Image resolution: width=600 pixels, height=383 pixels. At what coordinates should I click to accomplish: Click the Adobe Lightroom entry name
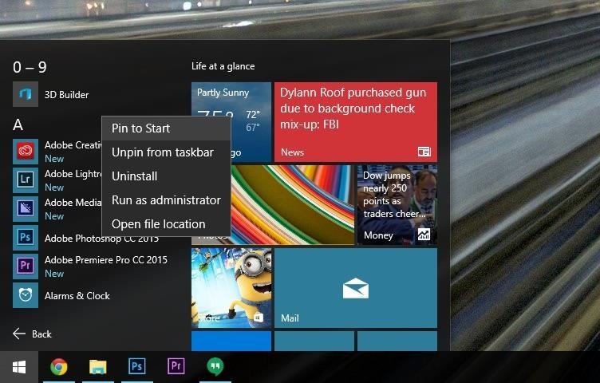click(x=73, y=174)
